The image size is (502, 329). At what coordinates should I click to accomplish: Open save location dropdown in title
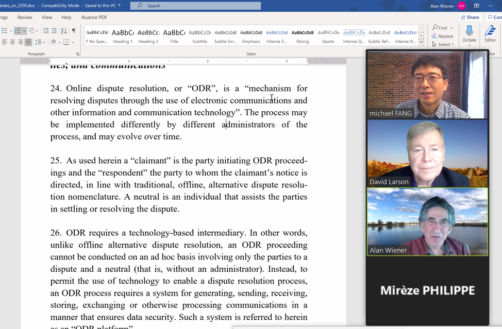click(x=120, y=6)
